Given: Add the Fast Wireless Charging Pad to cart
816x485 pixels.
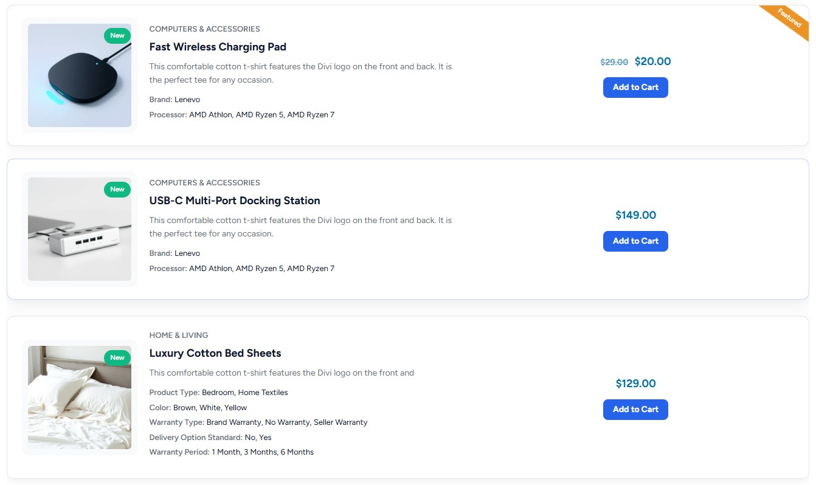Looking at the screenshot, I should (635, 88).
